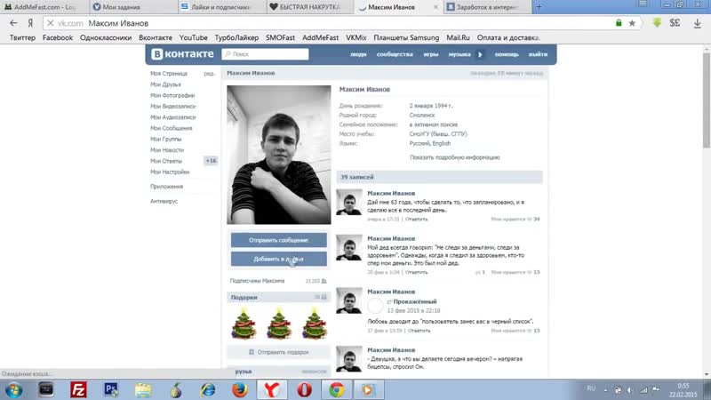
Task: Open люди in the VK header
Action: 358,54
